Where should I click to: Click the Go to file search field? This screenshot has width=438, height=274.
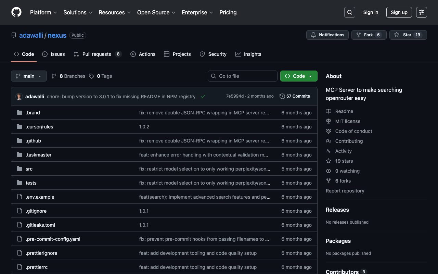click(x=243, y=76)
